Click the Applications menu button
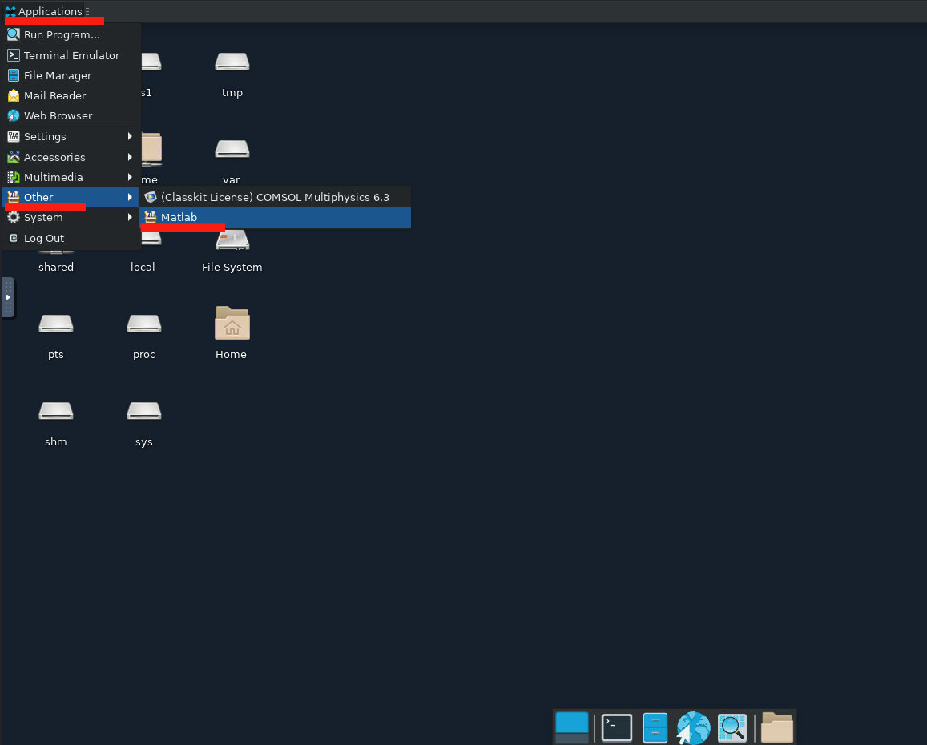Viewport: 927px width, 745px height. pos(44,11)
